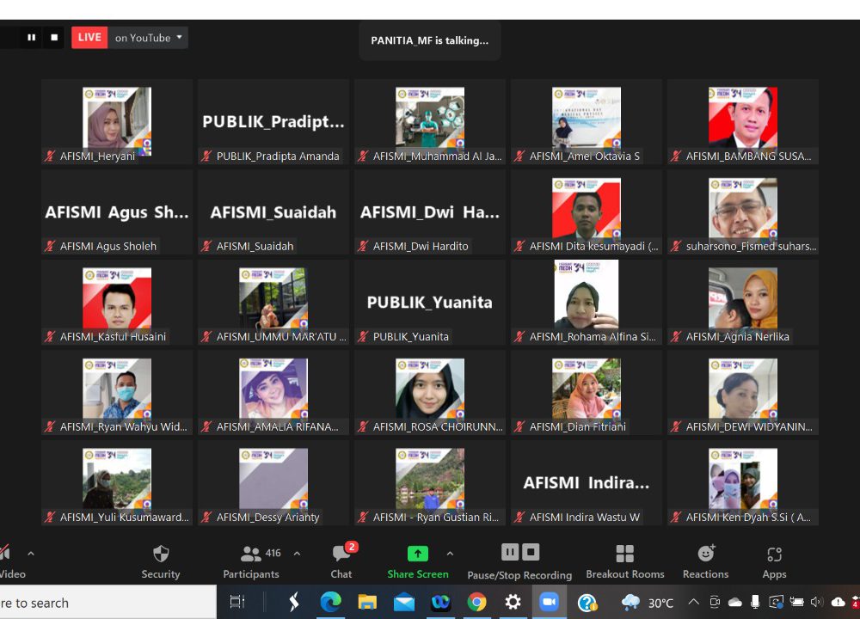
Task: Click the green Share Screen button
Action: 418,561
